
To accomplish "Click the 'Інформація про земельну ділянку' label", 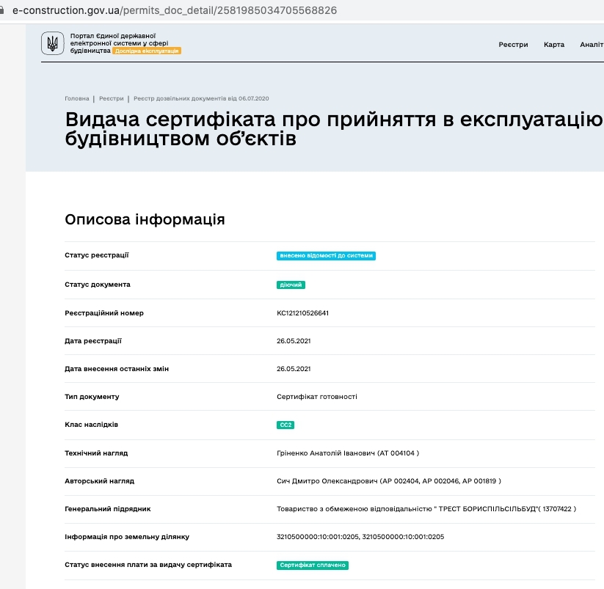I will (x=127, y=537).
